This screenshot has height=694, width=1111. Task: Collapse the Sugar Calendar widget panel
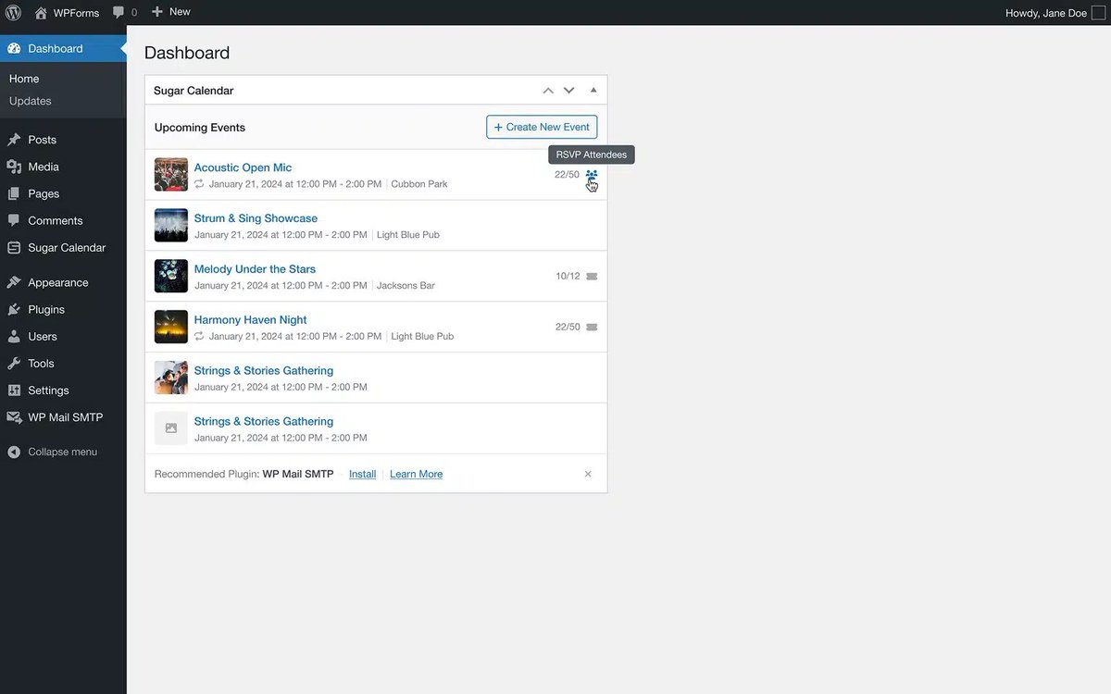[x=593, y=91]
